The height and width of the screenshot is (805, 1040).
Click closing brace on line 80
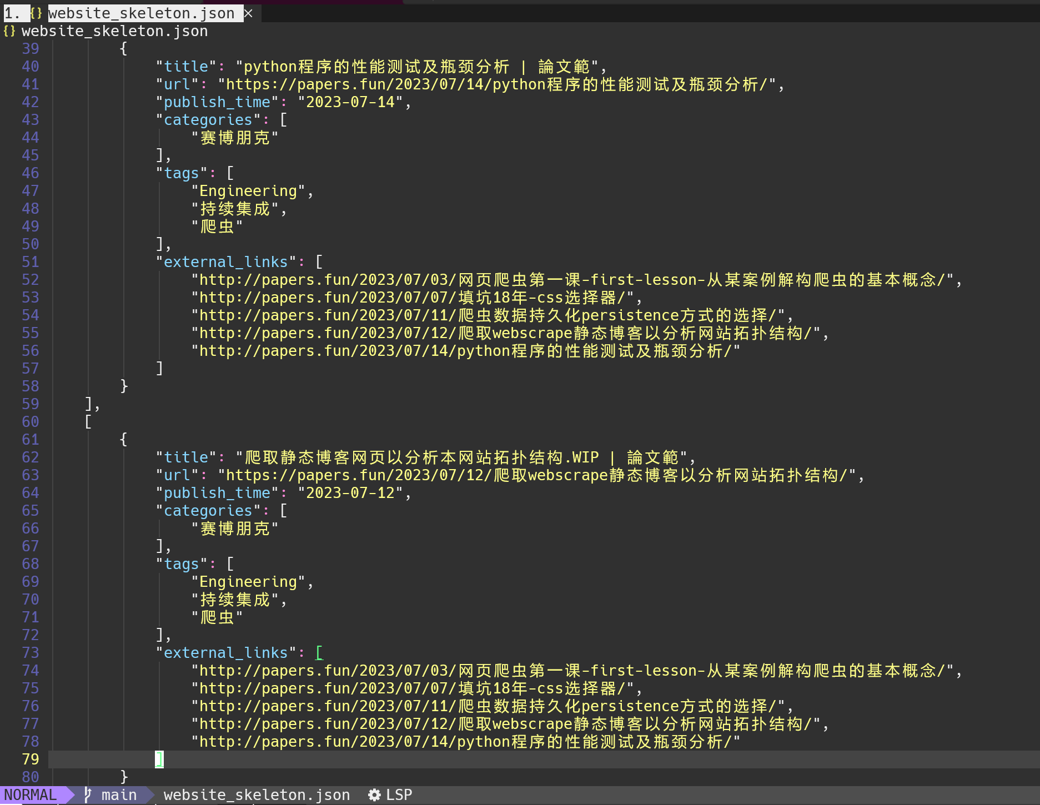click(124, 777)
